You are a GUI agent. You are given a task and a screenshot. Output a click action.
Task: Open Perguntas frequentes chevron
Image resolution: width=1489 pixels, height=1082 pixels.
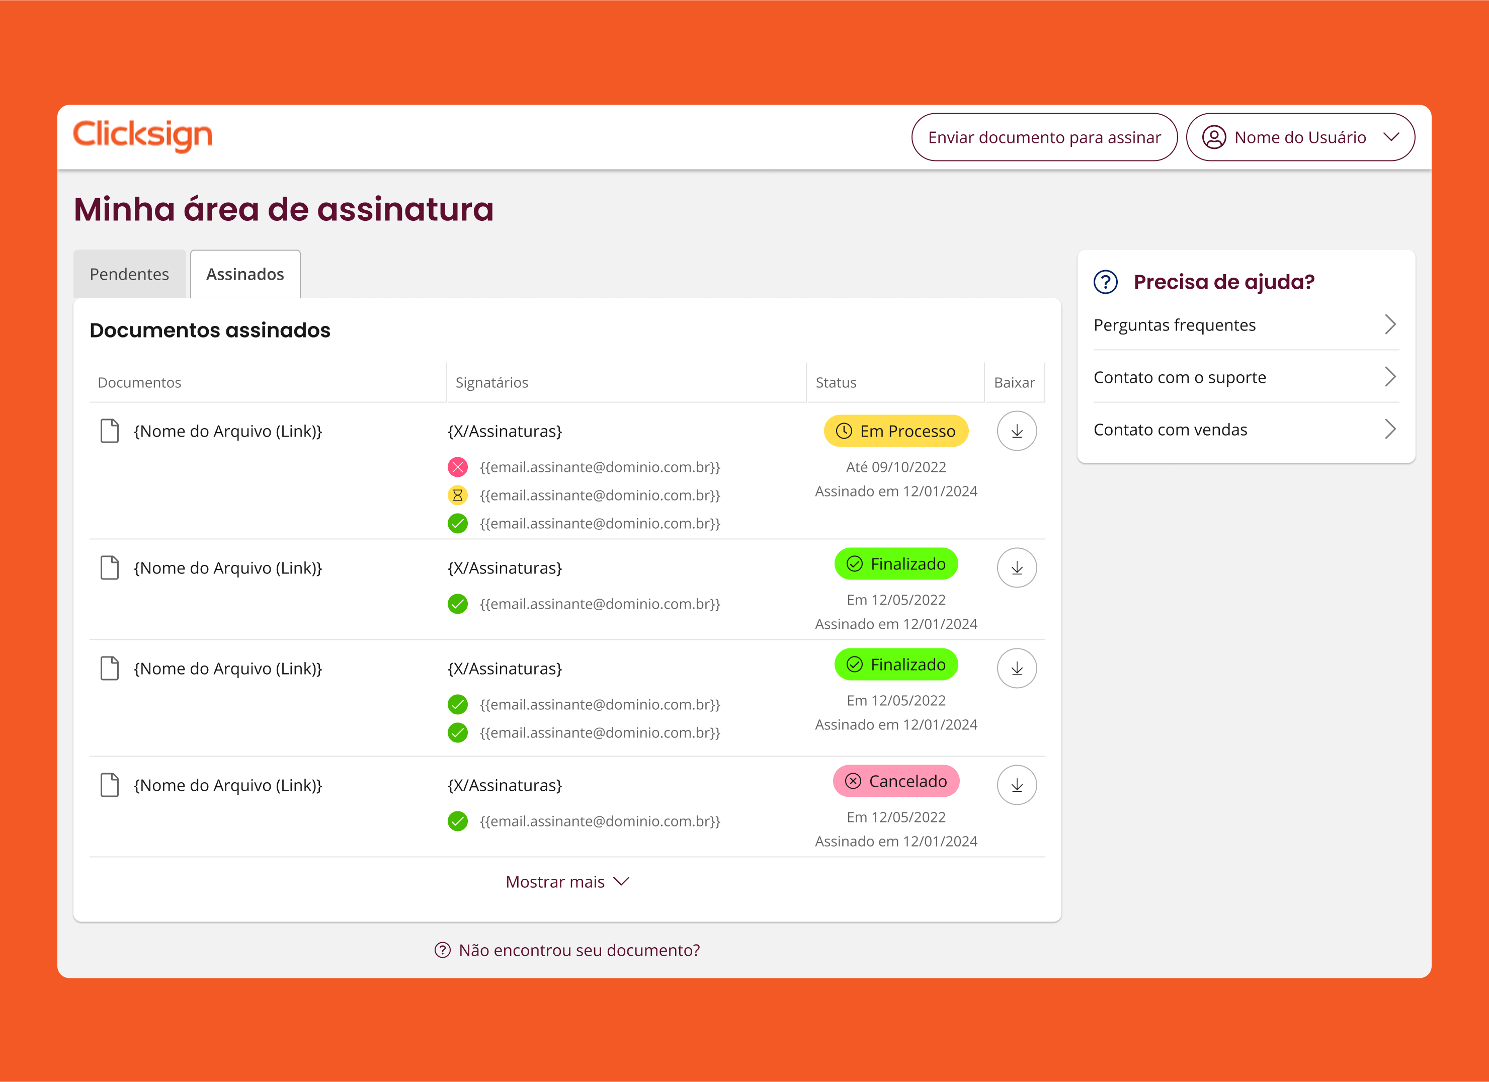tap(1389, 324)
